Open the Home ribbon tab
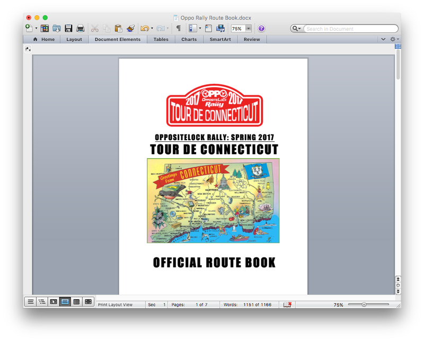424x341 pixels. click(44, 40)
